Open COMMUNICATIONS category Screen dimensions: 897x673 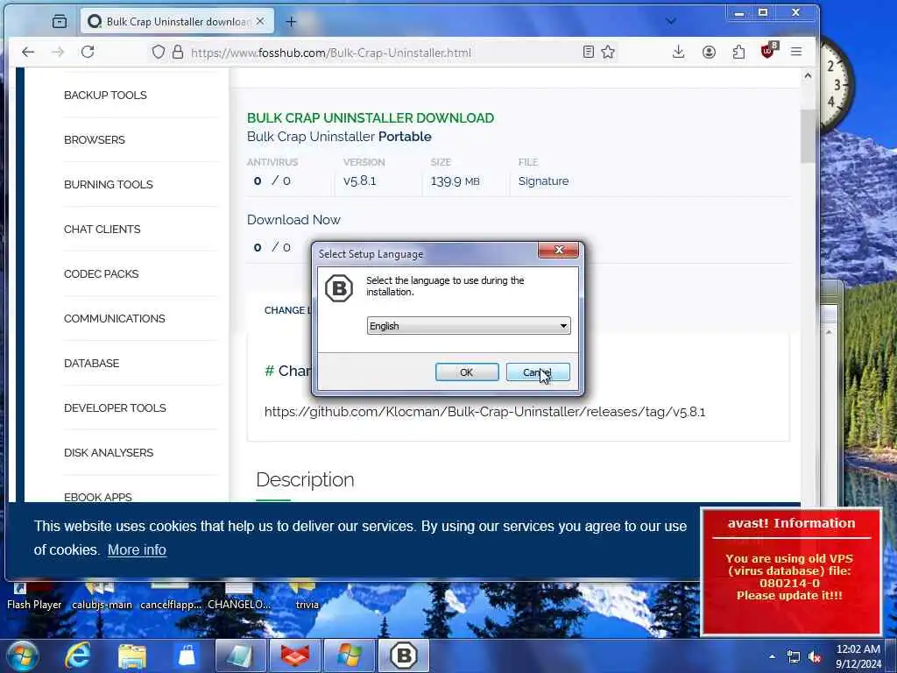point(115,318)
